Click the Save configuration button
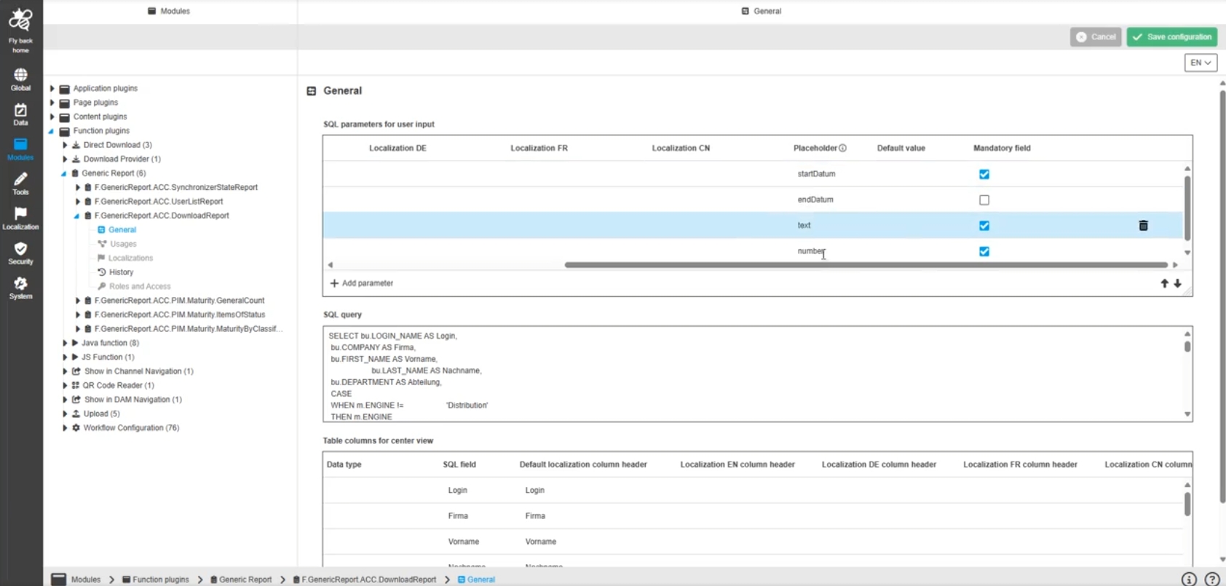 pos(1172,36)
